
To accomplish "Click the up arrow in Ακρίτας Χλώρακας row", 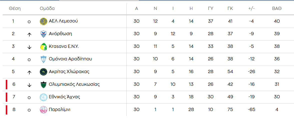I will pos(29,72).
